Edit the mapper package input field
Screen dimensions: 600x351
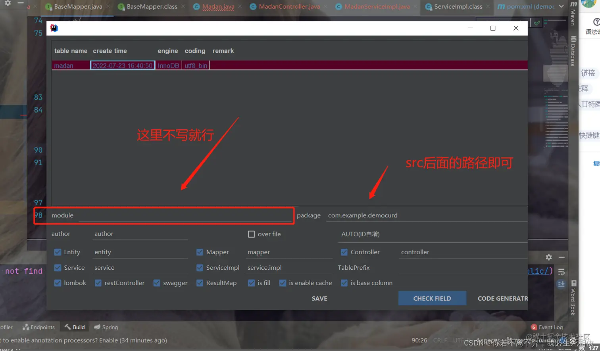point(289,252)
